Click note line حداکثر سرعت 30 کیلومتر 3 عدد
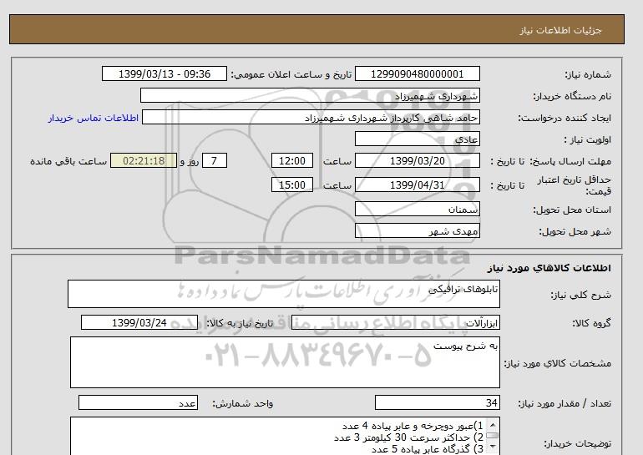The image size is (643, 455). click(x=408, y=437)
